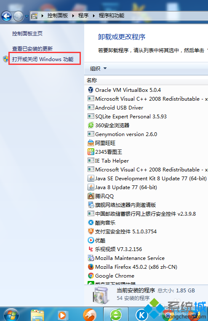
Task: Open 打开或关闭 Windows 功能 link
Action: pyautogui.click(x=43, y=59)
